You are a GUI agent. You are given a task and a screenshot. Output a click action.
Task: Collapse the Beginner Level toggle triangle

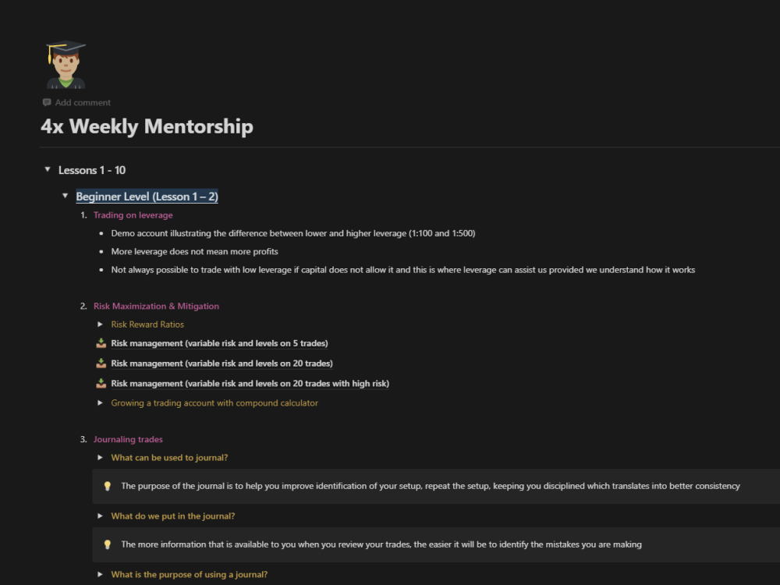(x=66, y=196)
